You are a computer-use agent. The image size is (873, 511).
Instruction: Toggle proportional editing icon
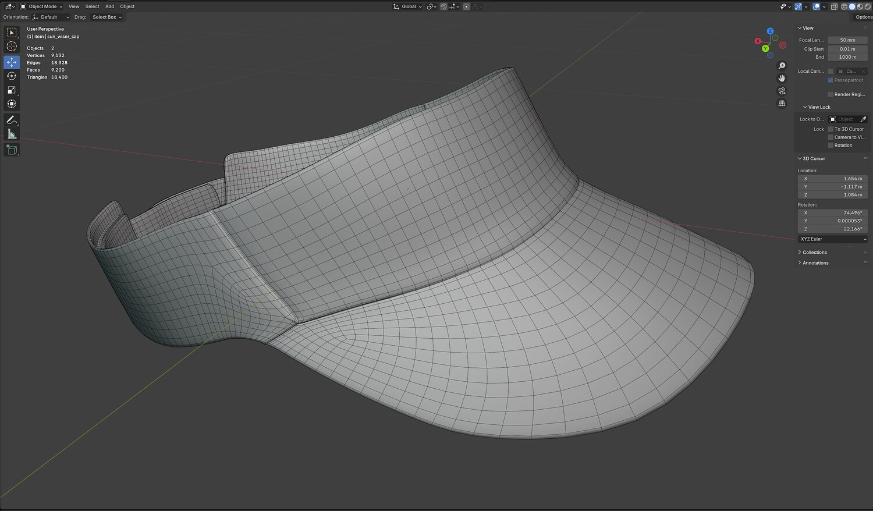[x=466, y=6]
